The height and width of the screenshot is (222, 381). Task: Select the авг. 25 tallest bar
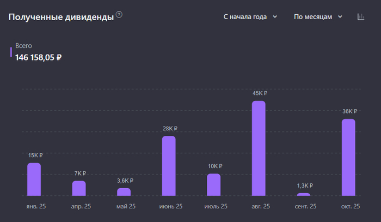pyautogui.click(x=259, y=148)
